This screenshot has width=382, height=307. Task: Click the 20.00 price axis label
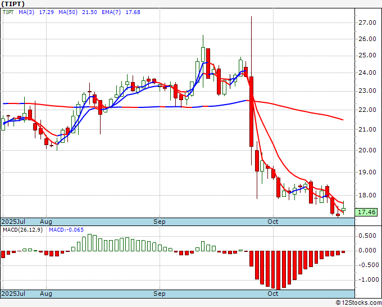(x=367, y=150)
